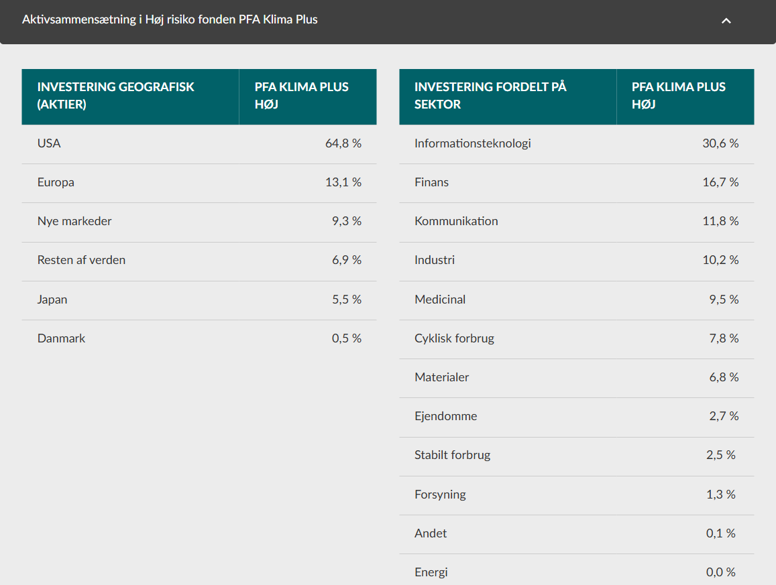The width and height of the screenshot is (776, 585).
Task: Select the '0,0 %' value
Action: pyautogui.click(x=720, y=573)
